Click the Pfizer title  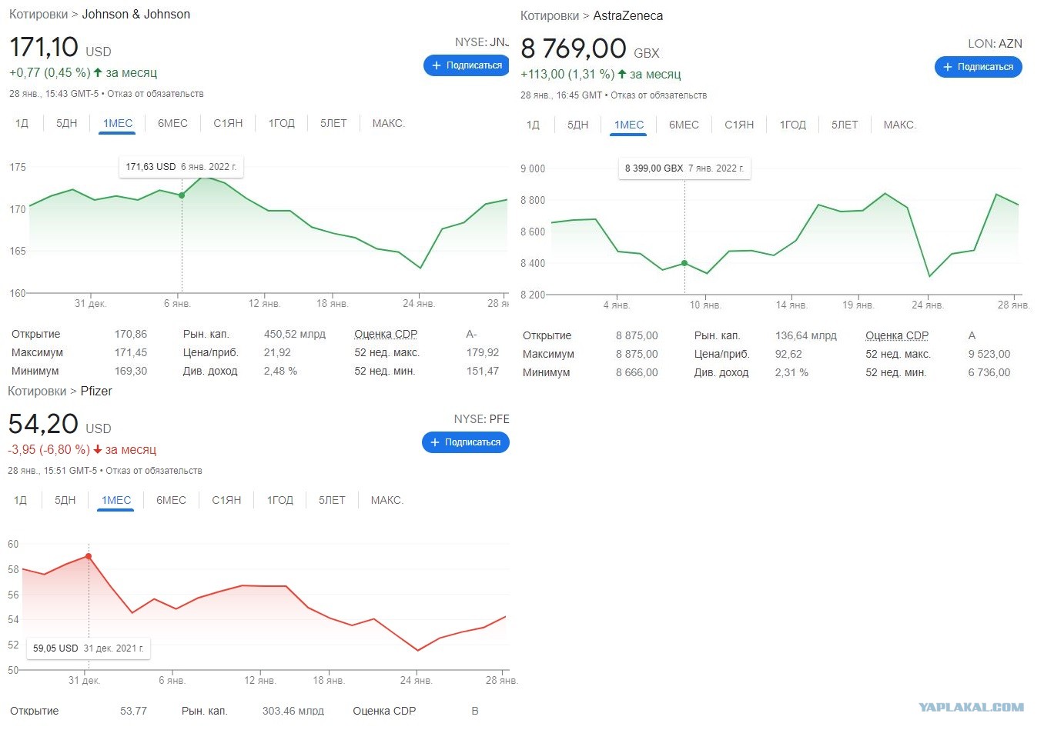(x=96, y=391)
